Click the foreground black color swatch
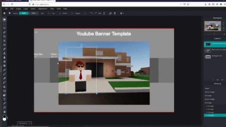This screenshot has width=226, height=127. click(4, 116)
